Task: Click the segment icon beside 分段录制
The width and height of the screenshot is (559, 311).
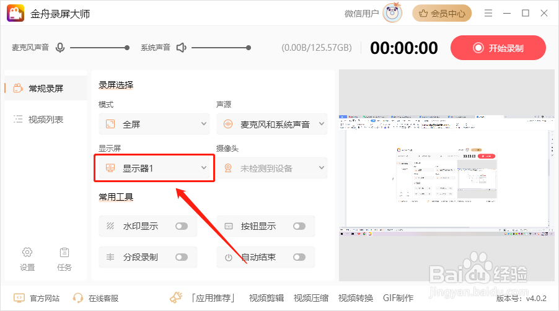Action: point(110,257)
